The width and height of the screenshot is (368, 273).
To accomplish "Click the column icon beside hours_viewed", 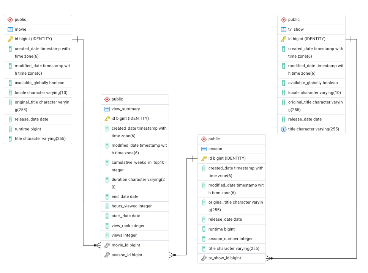I will pyautogui.click(x=106, y=206).
